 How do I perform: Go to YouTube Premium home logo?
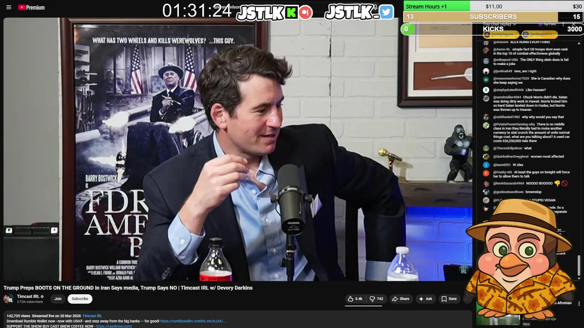(31, 7)
